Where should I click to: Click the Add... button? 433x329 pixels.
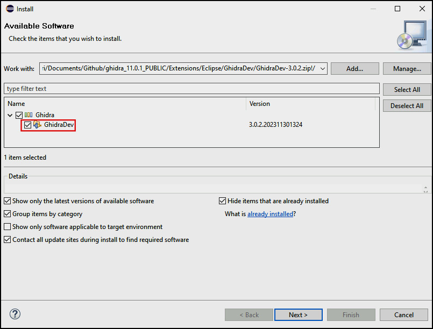(x=355, y=69)
